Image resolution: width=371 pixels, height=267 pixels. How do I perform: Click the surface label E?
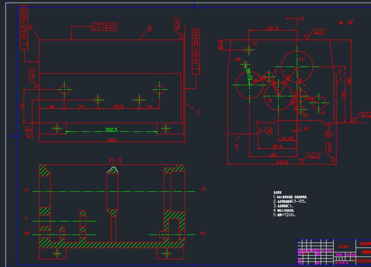click(x=237, y=147)
